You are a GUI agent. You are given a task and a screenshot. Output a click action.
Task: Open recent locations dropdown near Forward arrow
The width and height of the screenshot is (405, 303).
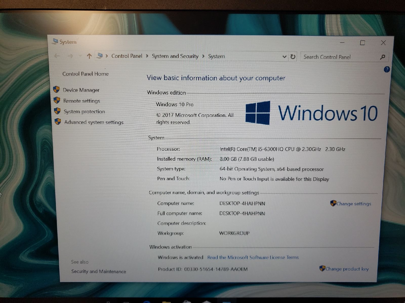pos(80,56)
